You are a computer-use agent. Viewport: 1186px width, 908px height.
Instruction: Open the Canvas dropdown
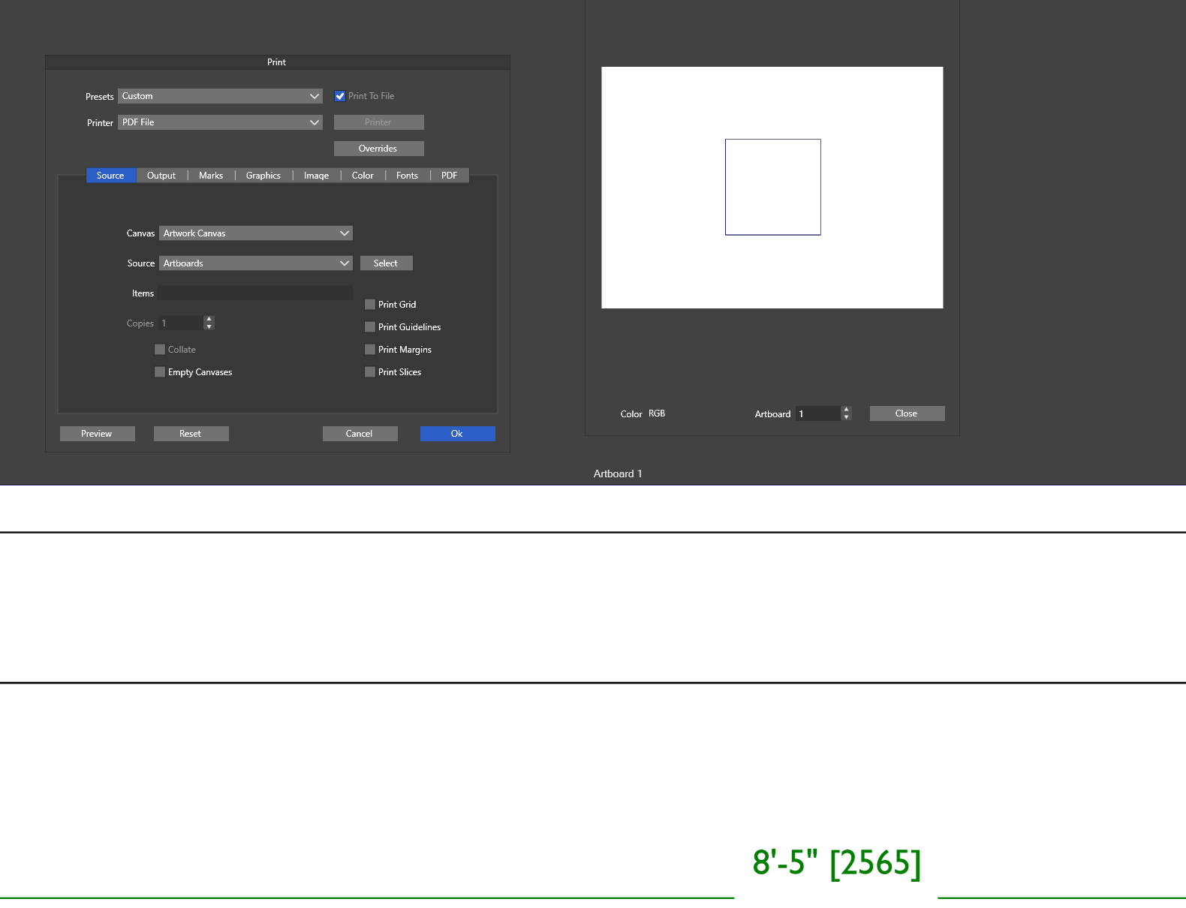(x=255, y=233)
